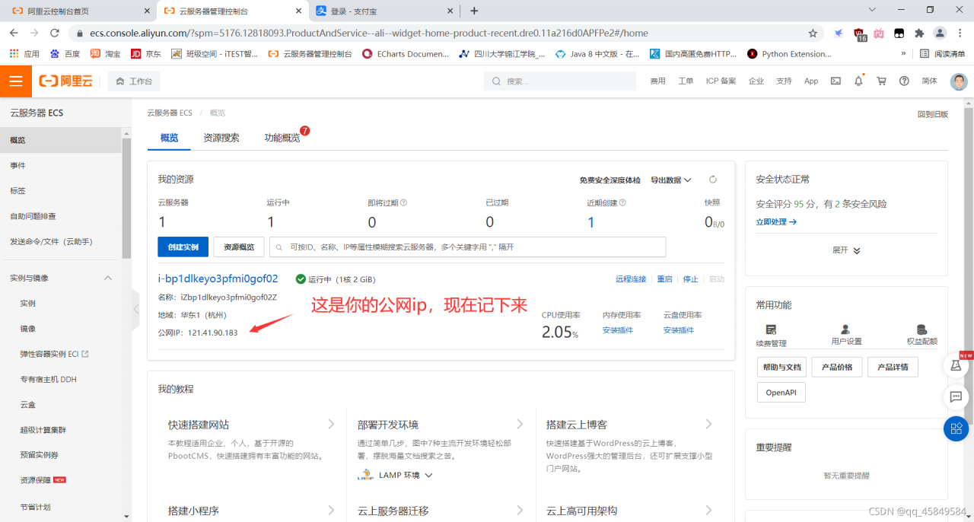Click the 帮助与文档 button

pos(781,367)
